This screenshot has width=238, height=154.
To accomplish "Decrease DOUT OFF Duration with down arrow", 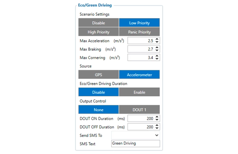I will [157, 128].
